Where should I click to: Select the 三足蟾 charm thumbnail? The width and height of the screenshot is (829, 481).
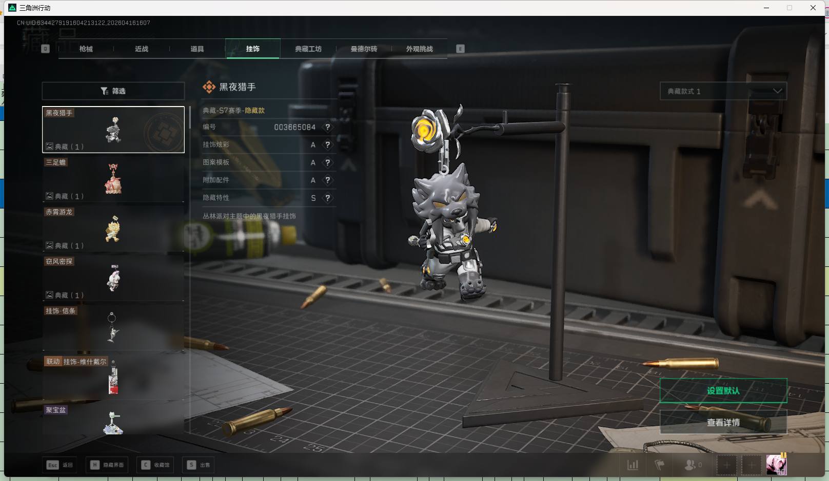pyautogui.click(x=113, y=179)
